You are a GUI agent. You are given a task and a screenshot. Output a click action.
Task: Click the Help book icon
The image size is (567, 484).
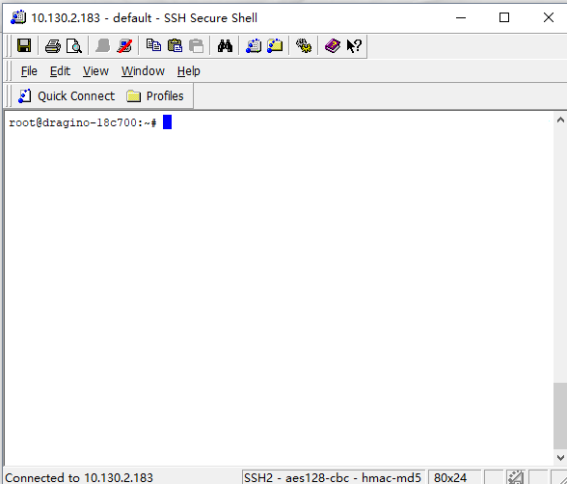coord(333,46)
